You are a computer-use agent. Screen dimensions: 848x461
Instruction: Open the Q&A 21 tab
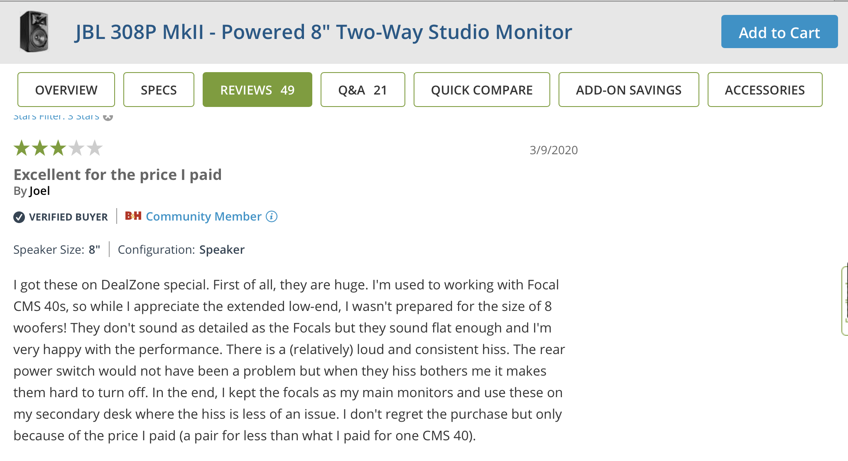pos(363,90)
